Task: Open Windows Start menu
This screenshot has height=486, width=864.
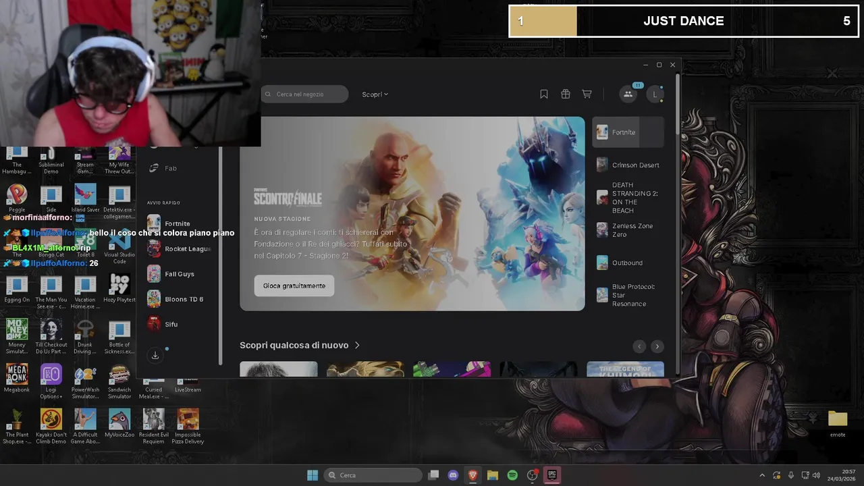Action: click(x=313, y=475)
